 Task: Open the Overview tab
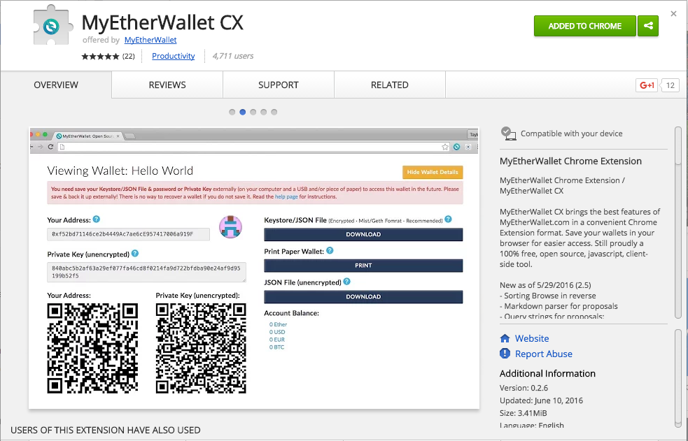click(x=56, y=85)
